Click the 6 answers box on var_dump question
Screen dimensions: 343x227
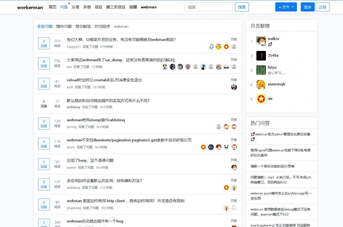point(44,63)
